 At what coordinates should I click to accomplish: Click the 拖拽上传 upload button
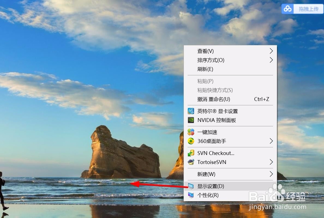pyautogui.click(x=308, y=9)
